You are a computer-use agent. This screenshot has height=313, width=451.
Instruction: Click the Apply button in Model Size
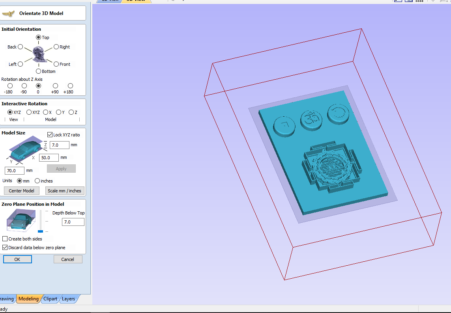point(61,168)
